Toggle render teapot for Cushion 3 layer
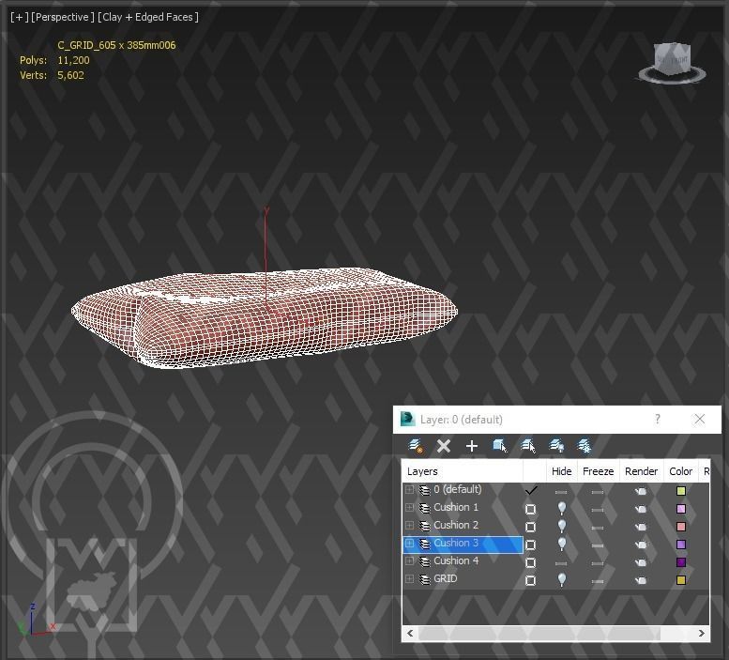 (641, 545)
